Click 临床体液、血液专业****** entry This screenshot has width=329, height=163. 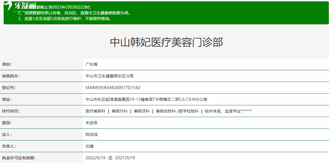point(228,111)
